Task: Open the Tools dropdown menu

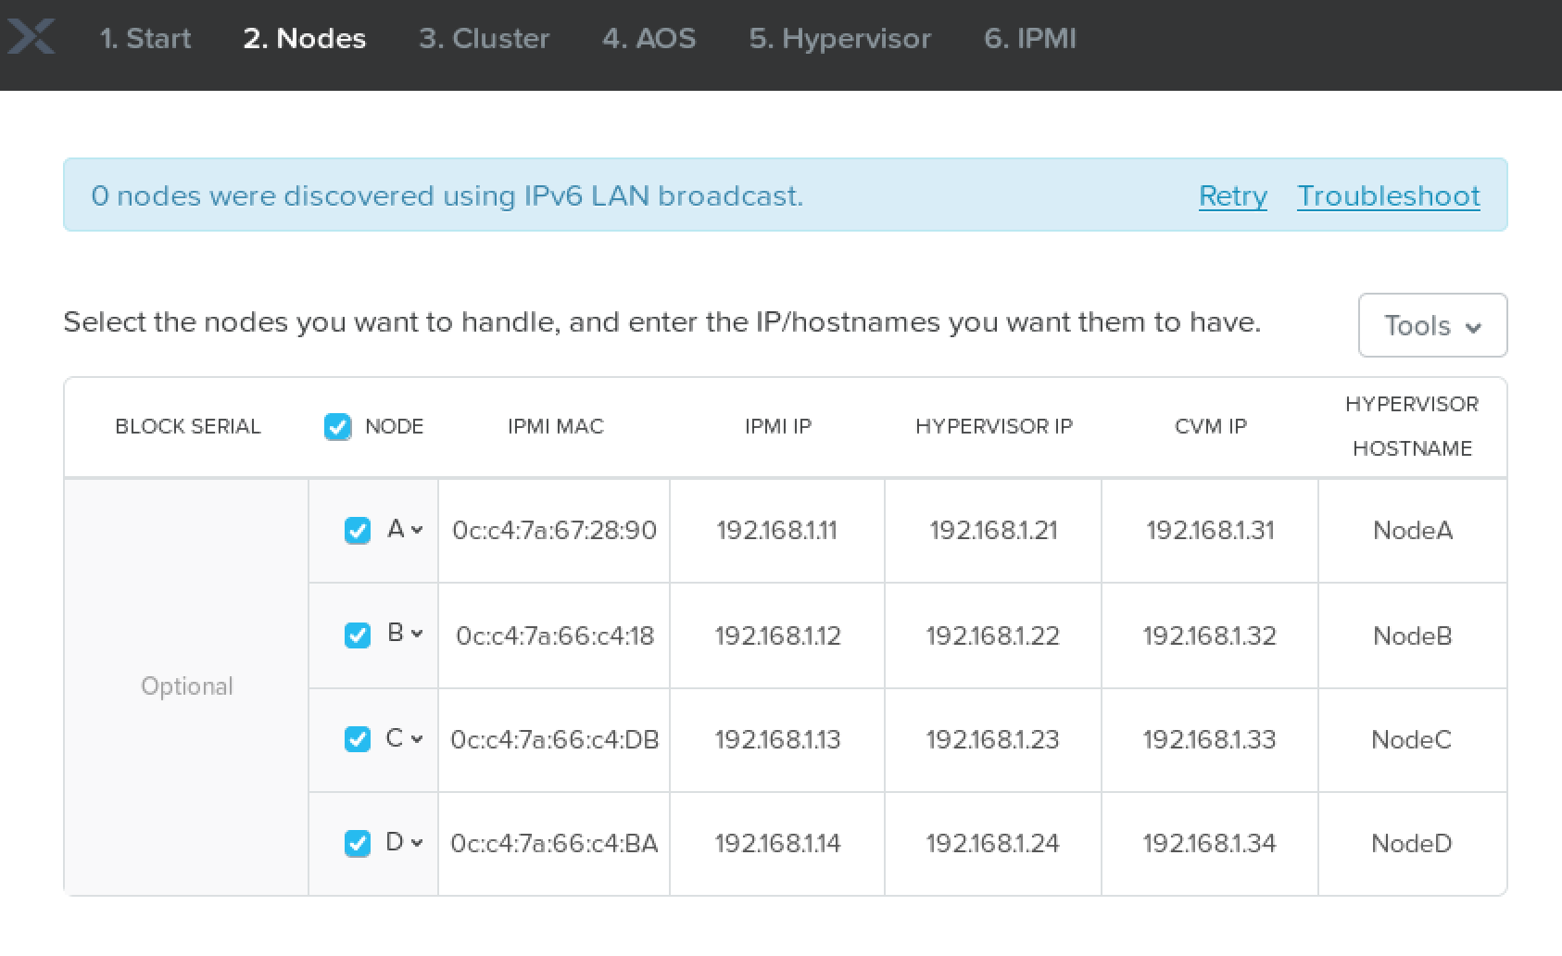Action: tap(1431, 325)
